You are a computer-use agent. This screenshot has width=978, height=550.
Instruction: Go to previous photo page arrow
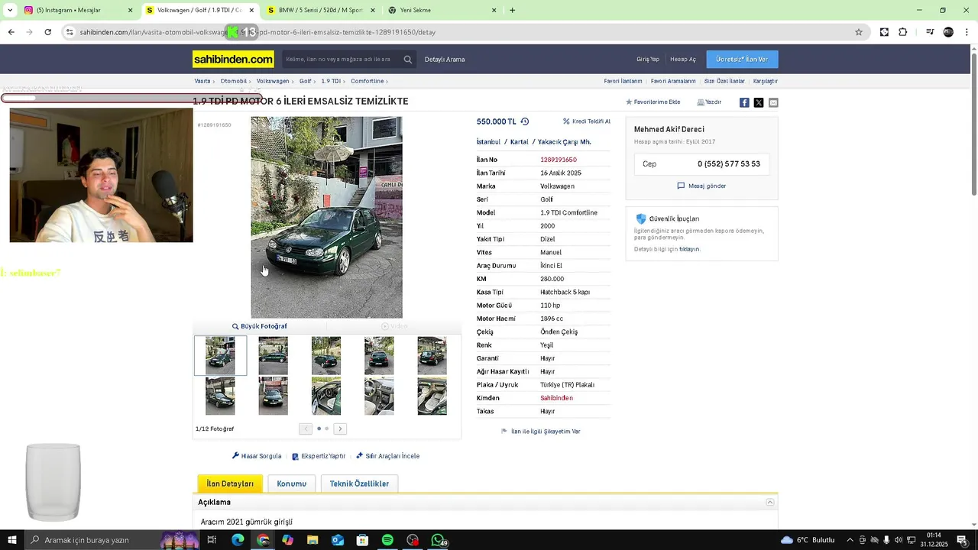(x=306, y=429)
